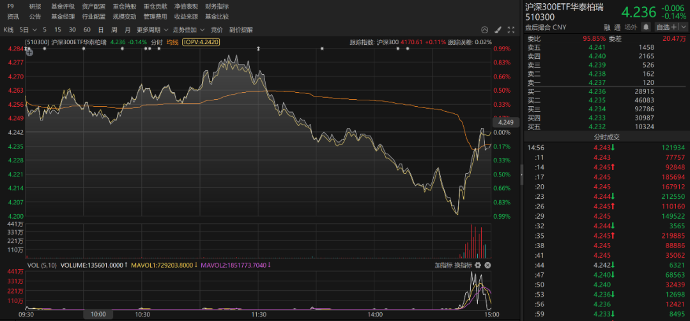Click the paintbrush drawing tool icon
This screenshot has width=690, height=321.
click(x=498, y=30)
